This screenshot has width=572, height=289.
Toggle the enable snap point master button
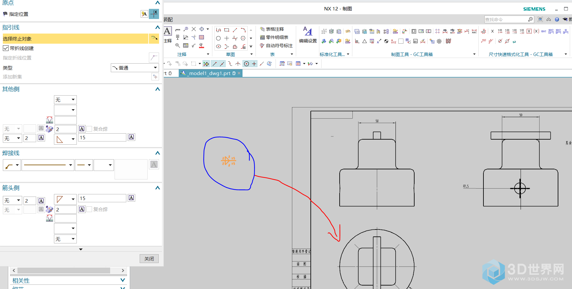point(206,64)
